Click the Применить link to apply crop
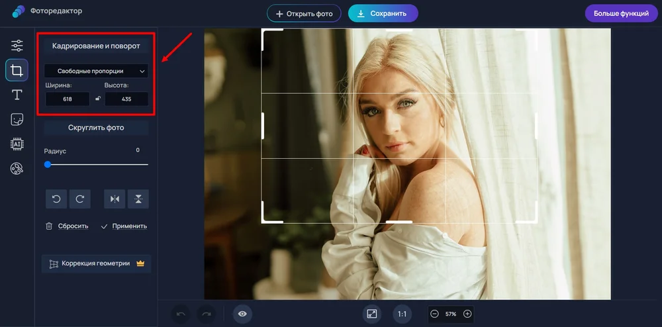The height and width of the screenshot is (327, 662). click(x=124, y=226)
